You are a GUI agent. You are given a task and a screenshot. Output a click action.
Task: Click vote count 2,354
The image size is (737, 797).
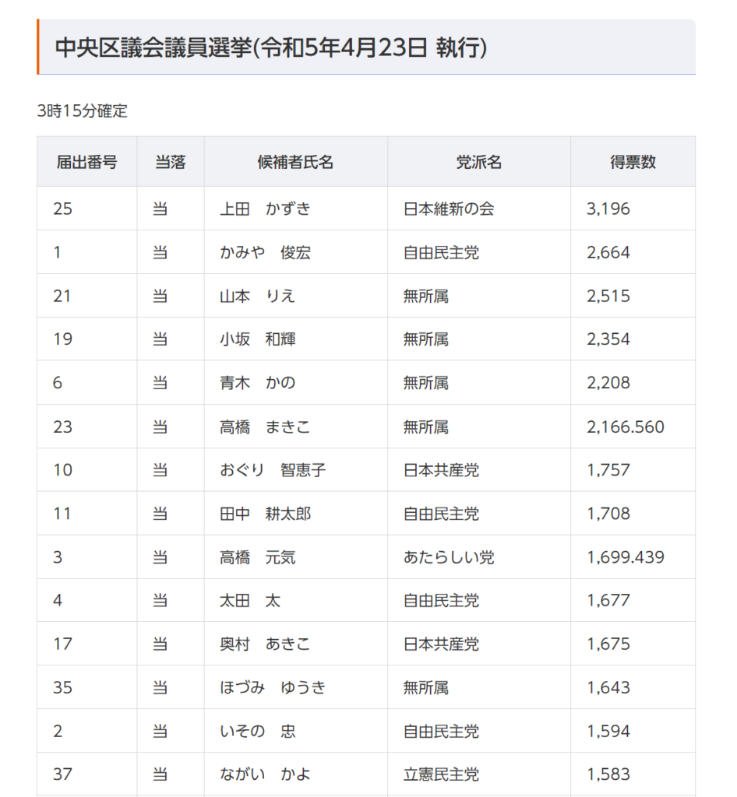click(x=608, y=339)
